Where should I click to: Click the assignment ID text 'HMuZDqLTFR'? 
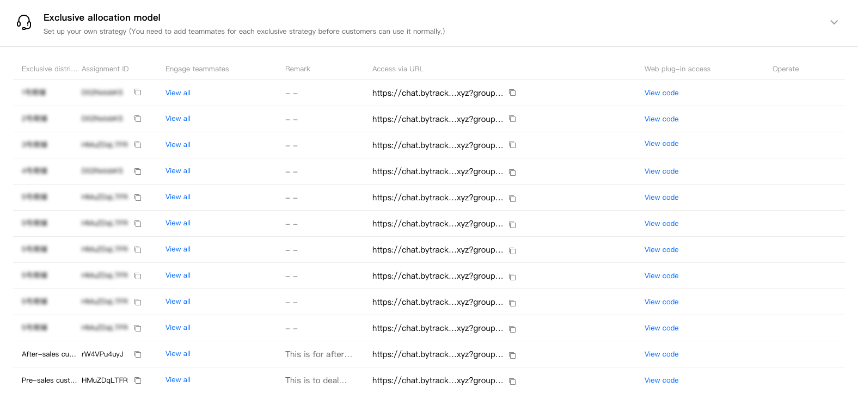tap(105, 380)
